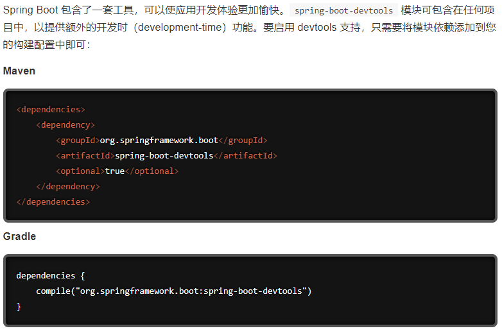Click the closing </artifactId> tag
Screen dimensions: 502x333
(x=245, y=155)
